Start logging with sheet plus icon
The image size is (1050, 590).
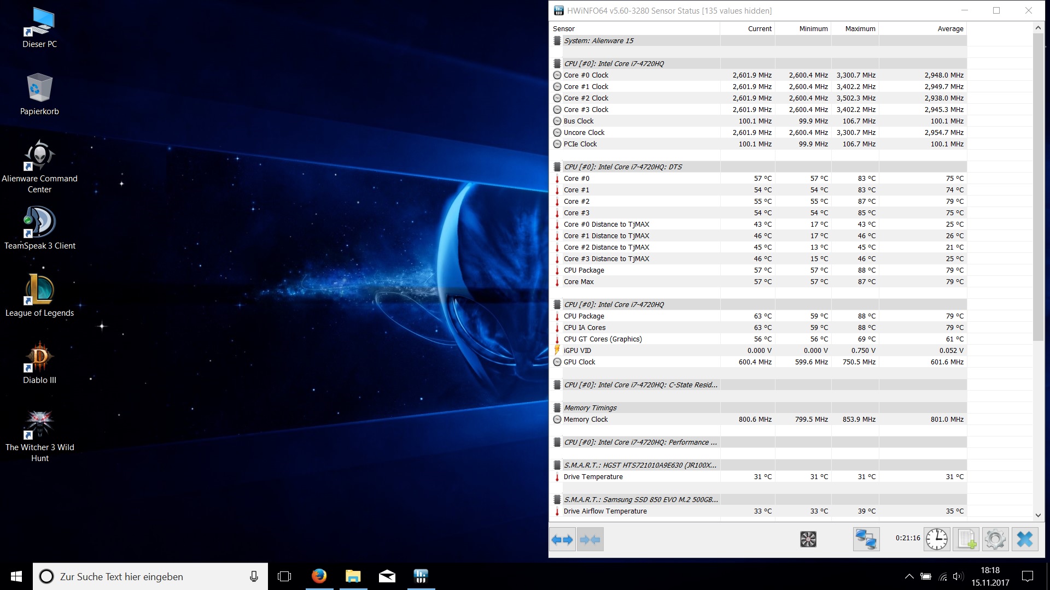coord(966,539)
